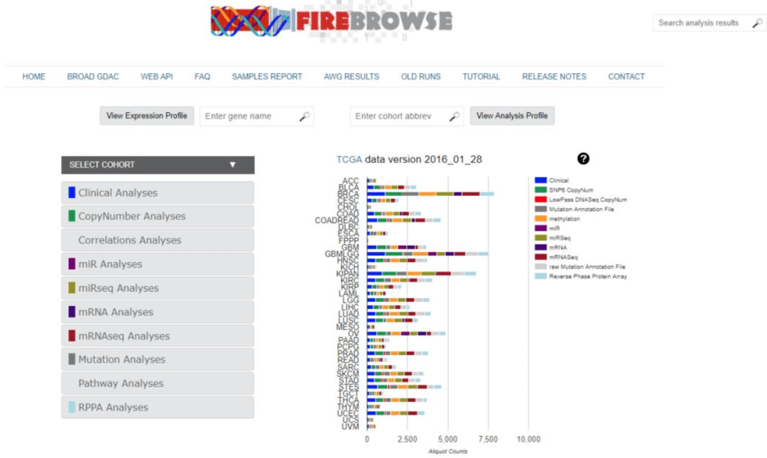Viewport: 767px width, 458px height.
Task: Click the GBMLGG bar in the chart
Action: coord(428,254)
